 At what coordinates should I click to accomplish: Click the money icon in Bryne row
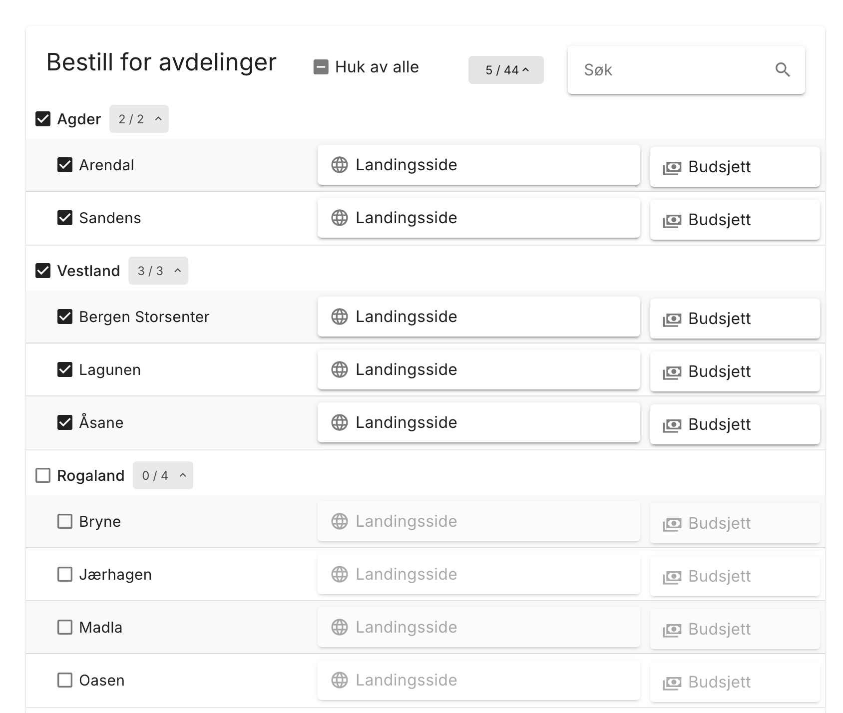(x=672, y=524)
